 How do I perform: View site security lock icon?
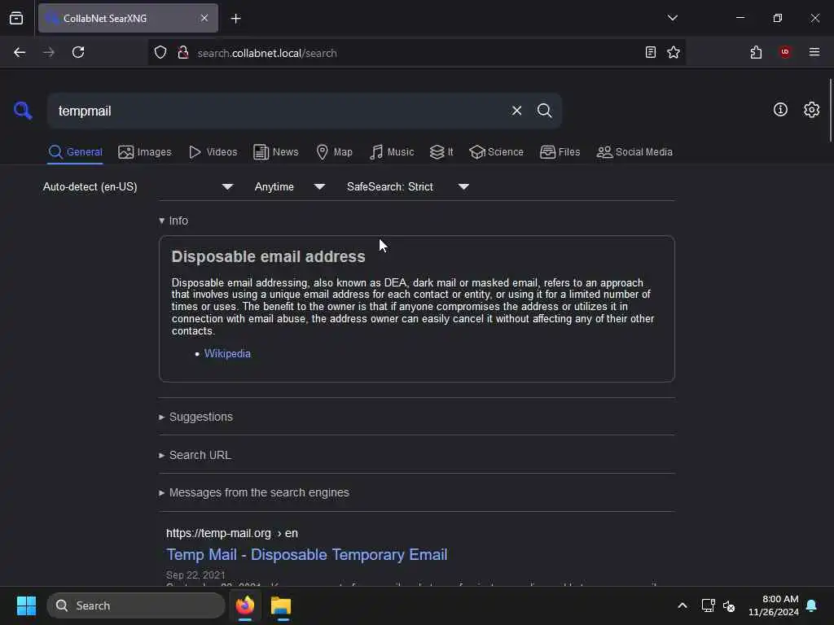pos(183,53)
